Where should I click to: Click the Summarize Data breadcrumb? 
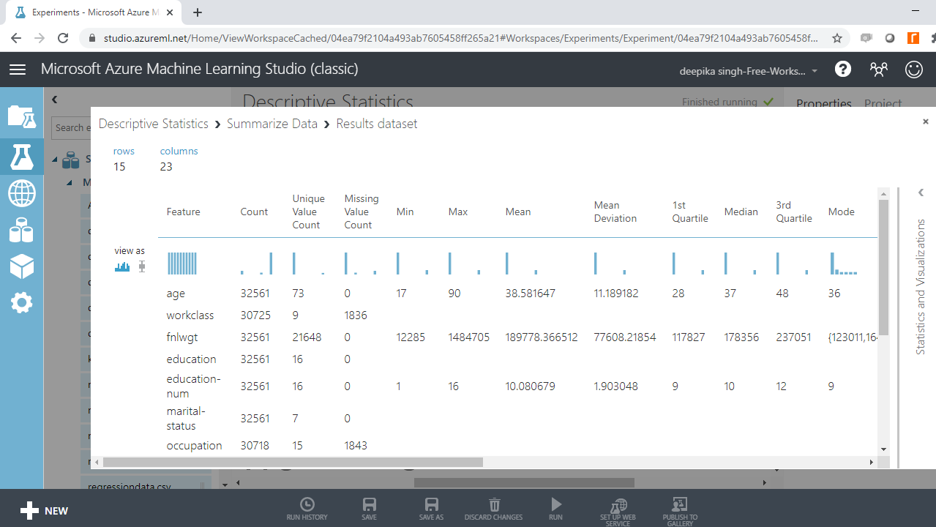[272, 124]
